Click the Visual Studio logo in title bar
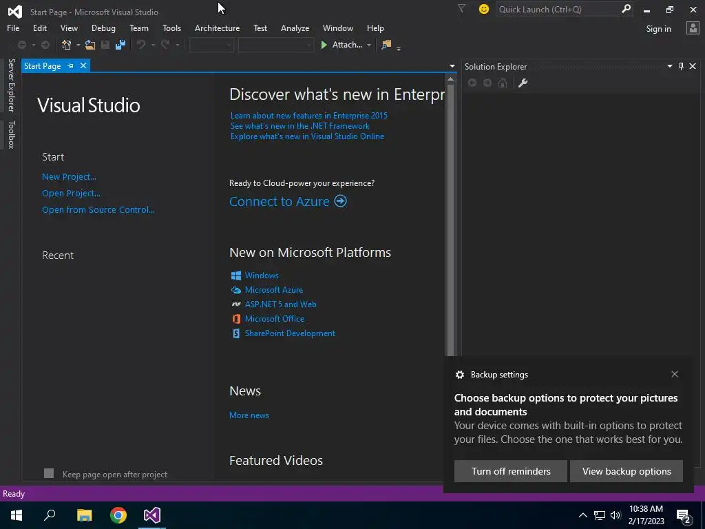 (15, 12)
